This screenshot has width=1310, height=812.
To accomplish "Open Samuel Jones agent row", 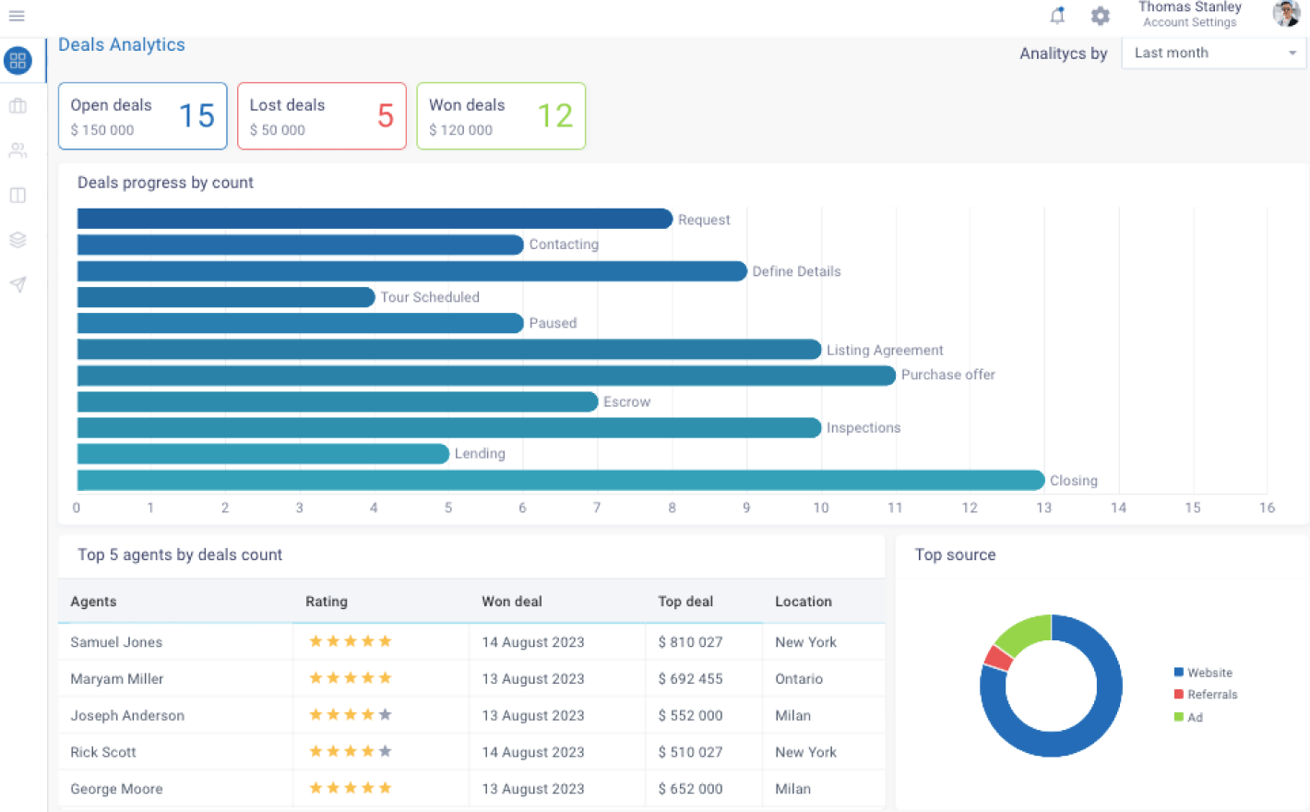I will coord(116,642).
